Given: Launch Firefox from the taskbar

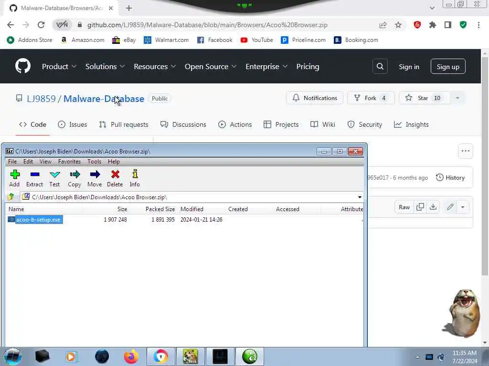Looking at the screenshot, I should (131, 356).
